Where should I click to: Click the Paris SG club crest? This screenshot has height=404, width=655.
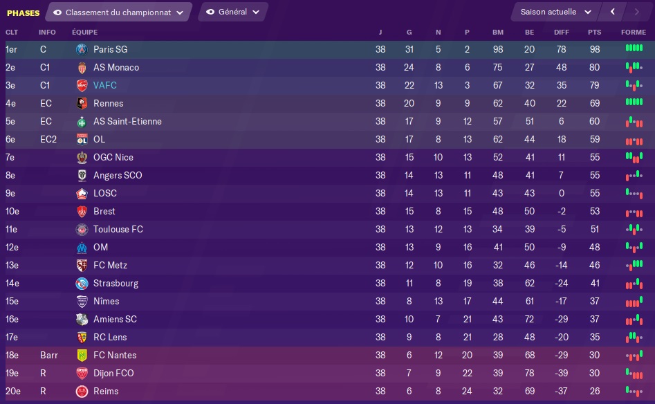pyautogui.click(x=82, y=50)
